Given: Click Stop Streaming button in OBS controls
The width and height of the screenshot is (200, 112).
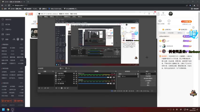Looking at the screenshot, I should point(148,74).
